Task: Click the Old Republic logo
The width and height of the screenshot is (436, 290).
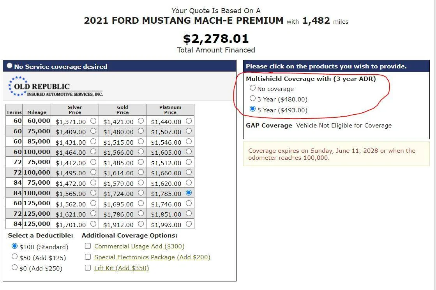Action: tap(55, 86)
